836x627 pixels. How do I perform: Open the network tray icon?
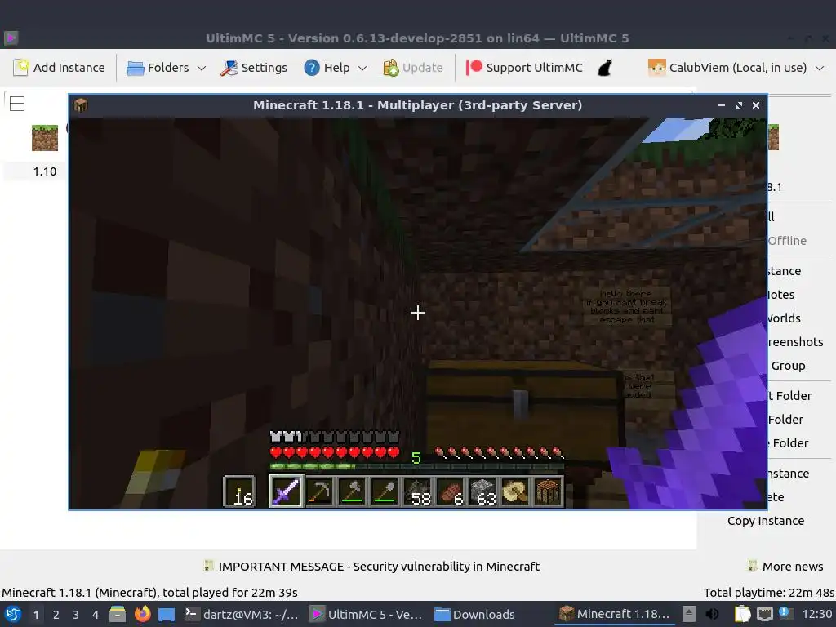(764, 614)
